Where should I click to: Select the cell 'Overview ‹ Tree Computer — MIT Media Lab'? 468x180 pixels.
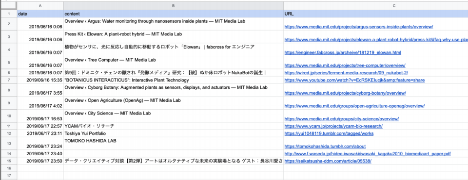[x=173, y=63]
